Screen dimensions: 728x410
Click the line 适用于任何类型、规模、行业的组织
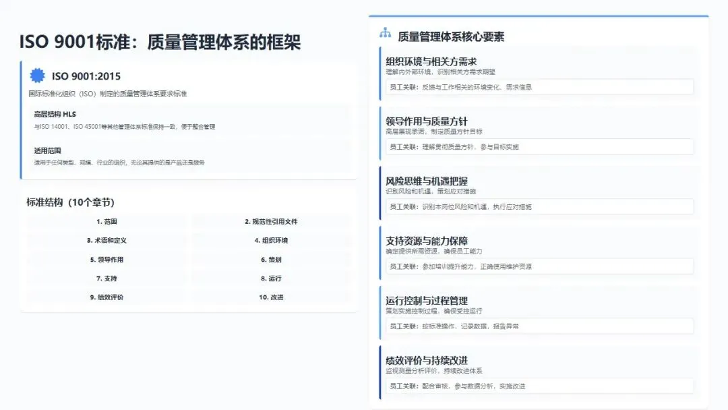119,163
